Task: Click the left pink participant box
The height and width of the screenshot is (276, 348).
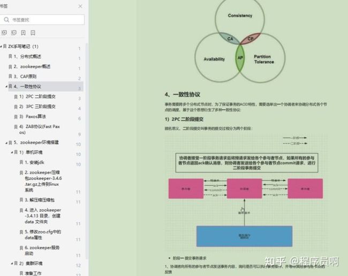Action: point(186,189)
